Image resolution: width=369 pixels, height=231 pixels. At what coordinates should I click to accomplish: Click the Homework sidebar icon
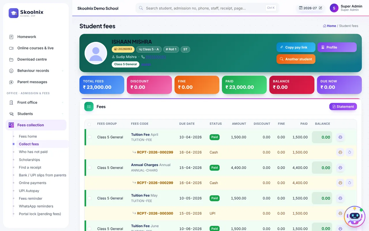coord(11,37)
